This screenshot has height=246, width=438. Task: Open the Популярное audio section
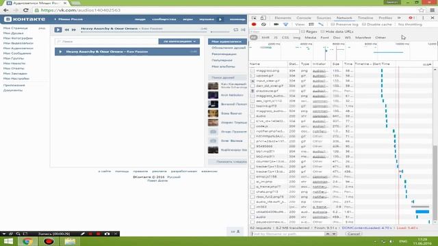click(222, 60)
